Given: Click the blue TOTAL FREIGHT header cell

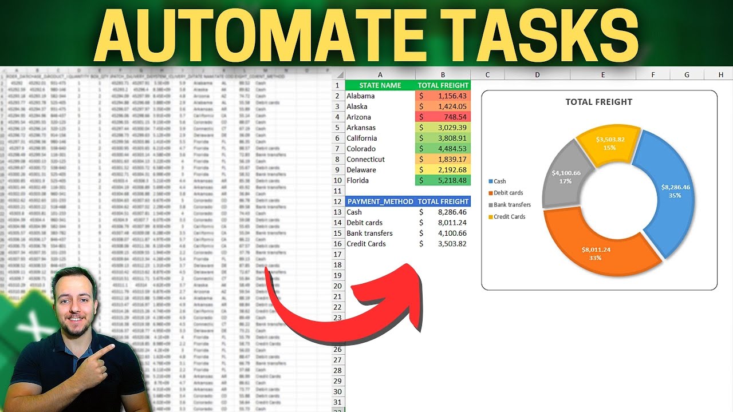Looking at the screenshot, I should [x=443, y=201].
